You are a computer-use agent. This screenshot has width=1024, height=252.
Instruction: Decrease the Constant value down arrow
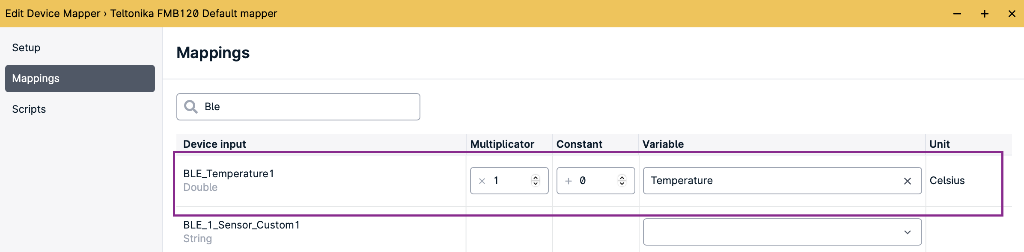point(622,184)
